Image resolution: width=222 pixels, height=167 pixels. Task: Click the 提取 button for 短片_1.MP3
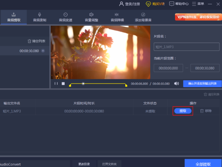click(183, 111)
